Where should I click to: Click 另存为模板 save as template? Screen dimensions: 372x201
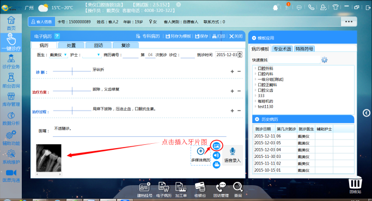178,36
